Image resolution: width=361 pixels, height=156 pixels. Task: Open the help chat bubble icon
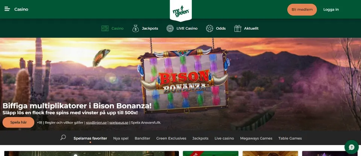(351, 147)
